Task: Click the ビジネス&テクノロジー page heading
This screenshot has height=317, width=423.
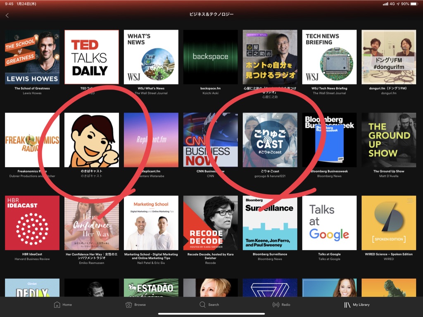Action: click(211, 14)
